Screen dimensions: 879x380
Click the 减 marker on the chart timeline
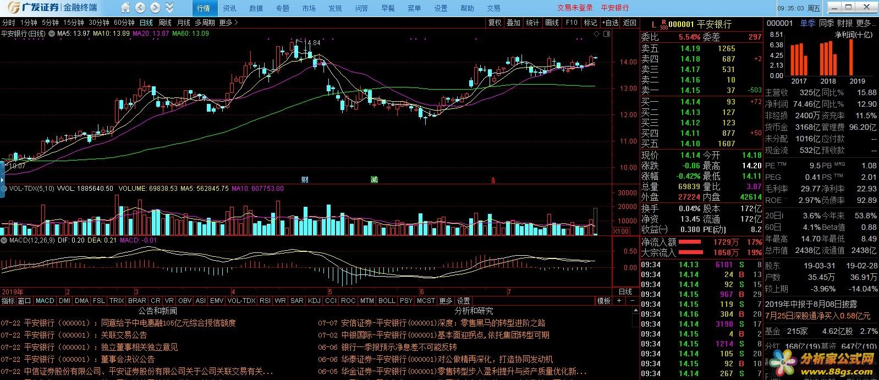tap(374, 180)
